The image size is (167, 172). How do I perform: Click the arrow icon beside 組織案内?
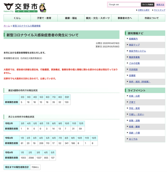pos(128,39)
